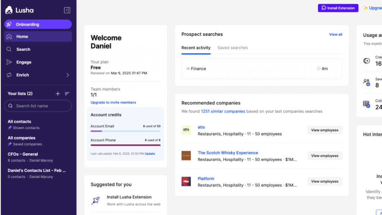This screenshot has height=215, width=382.
Task: Expand the Enrich submenu chevron
Action: [68, 75]
